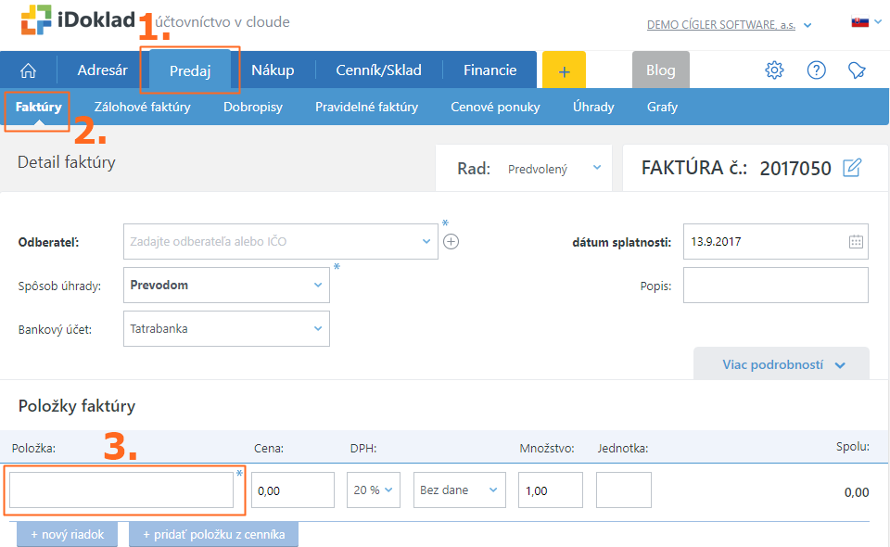This screenshot has height=547, width=890.
Task: Edit the invoice number with the pencil icon
Action: click(852, 168)
